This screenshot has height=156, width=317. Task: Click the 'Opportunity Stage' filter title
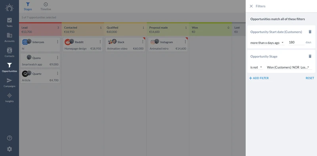click(264, 56)
